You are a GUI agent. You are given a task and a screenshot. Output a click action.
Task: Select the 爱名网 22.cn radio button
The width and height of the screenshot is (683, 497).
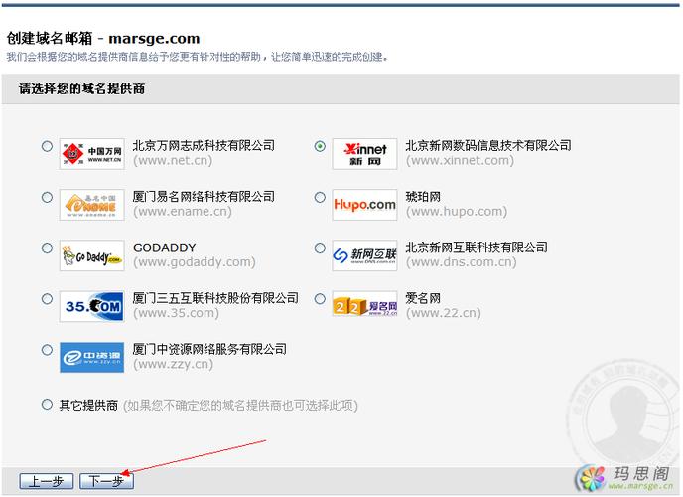click(x=320, y=299)
